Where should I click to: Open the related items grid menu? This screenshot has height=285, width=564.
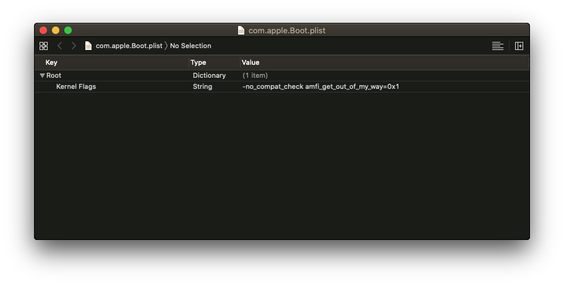(x=43, y=46)
